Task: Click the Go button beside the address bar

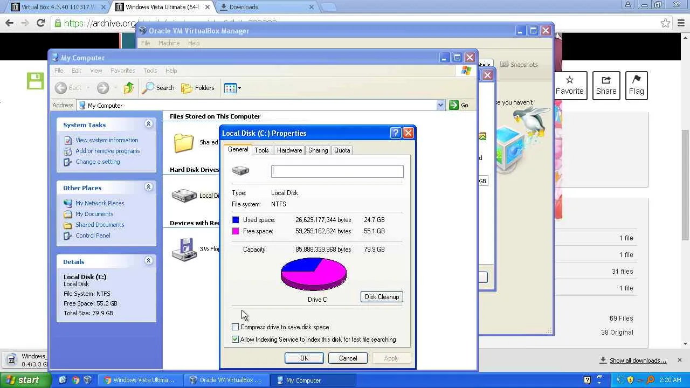Action: 459,105
